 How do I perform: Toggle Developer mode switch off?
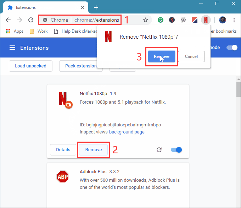click(x=232, y=48)
